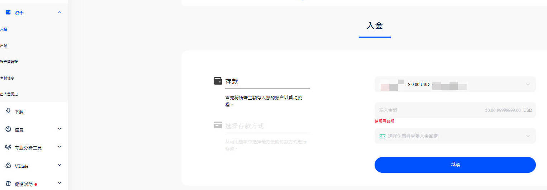Click the 输入金额 amount field
The width and height of the screenshot is (547, 190).
tap(455, 110)
